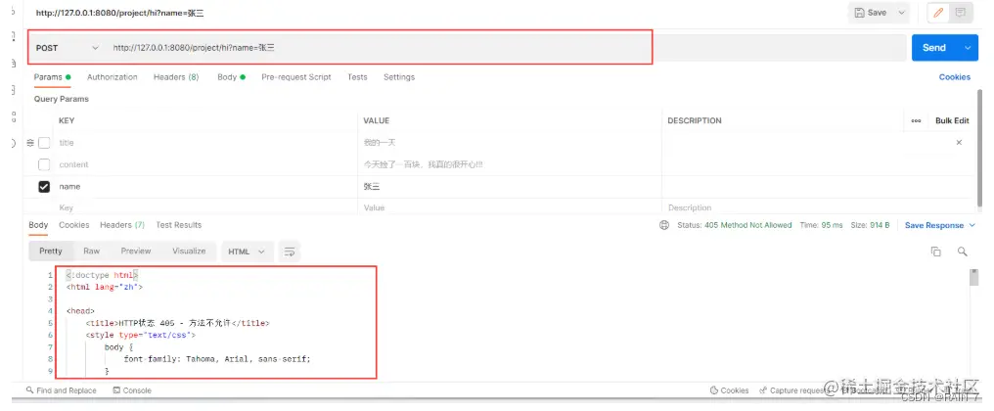Uncheck the name param checkbox
994x411 pixels.
click(x=44, y=187)
